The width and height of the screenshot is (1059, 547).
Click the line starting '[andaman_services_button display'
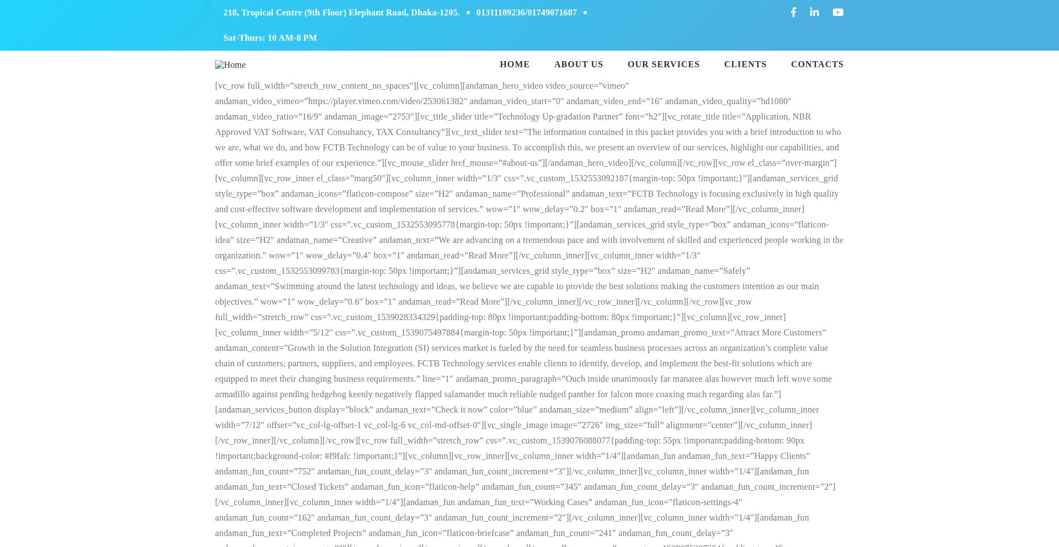point(517,410)
